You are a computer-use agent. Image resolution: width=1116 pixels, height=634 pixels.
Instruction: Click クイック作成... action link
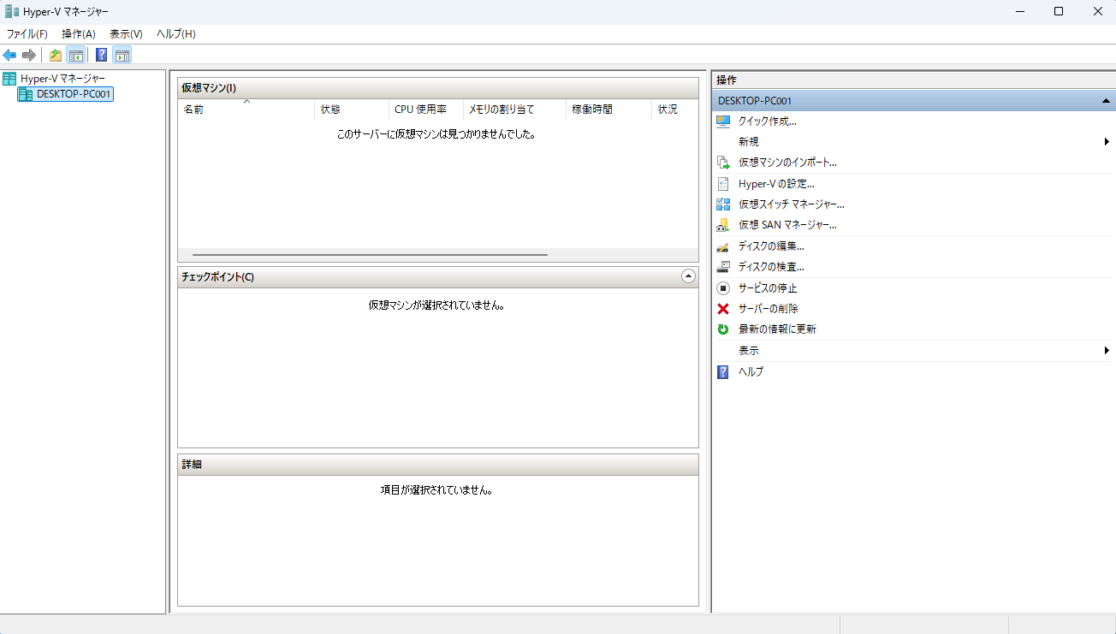point(768,121)
